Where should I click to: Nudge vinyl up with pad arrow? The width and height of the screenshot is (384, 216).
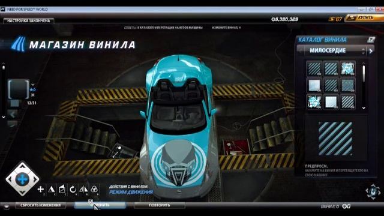22,166
